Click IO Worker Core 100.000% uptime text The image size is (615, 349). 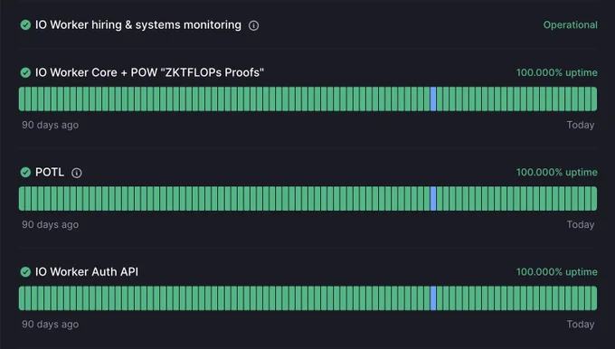[557, 72]
